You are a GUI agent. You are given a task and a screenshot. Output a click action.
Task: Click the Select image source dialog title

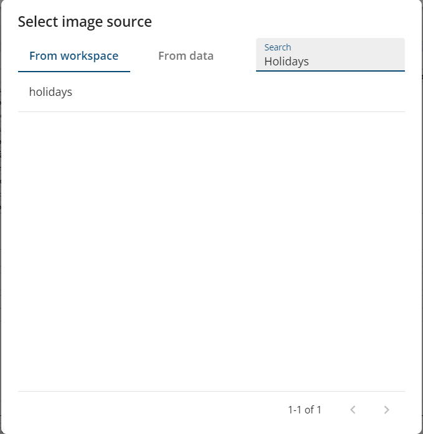(x=85, y=22)
